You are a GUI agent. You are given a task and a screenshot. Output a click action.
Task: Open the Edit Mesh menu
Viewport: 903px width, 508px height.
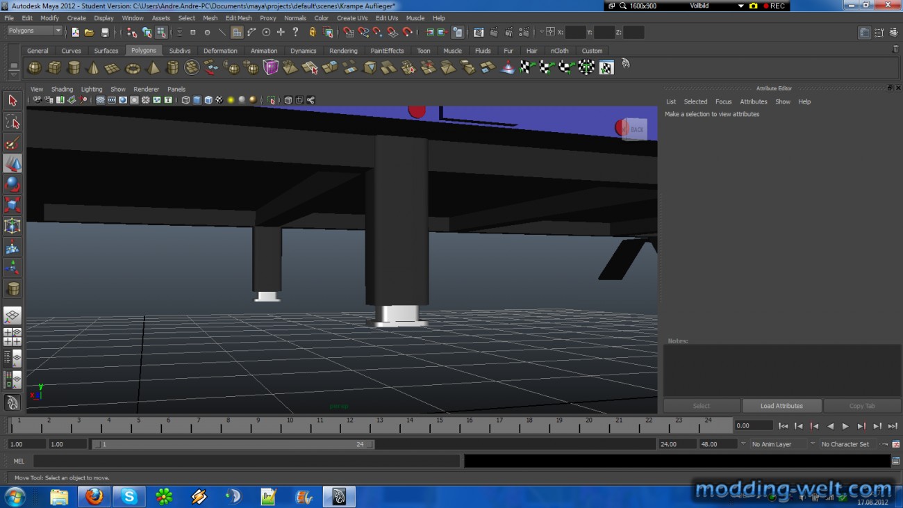coord(239,18)
